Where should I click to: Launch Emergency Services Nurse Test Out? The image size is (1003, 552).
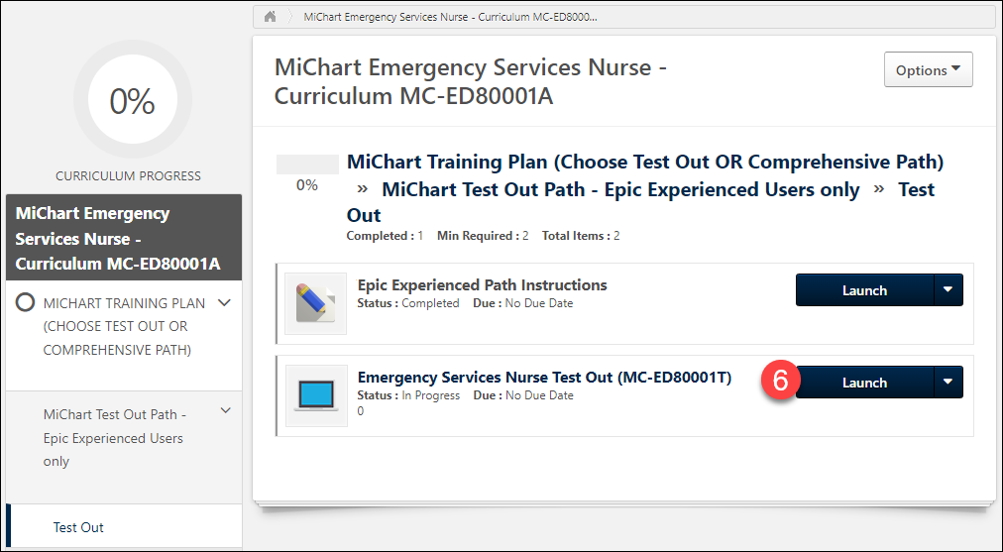point(864,383)
